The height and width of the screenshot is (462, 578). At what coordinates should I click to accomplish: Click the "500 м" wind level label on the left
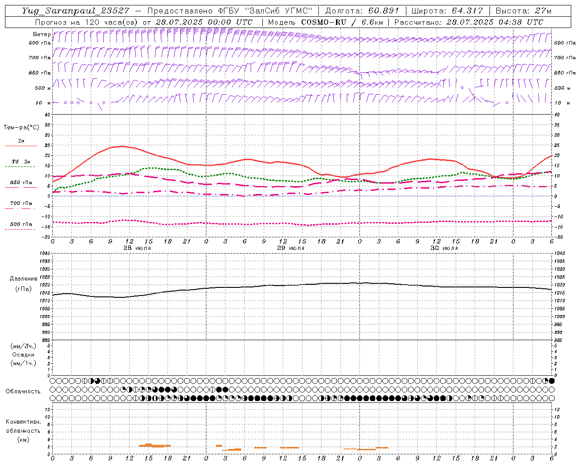pos(43,88)
